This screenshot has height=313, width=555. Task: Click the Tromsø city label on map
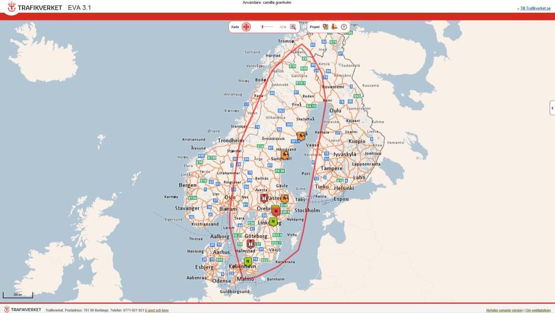286,41
